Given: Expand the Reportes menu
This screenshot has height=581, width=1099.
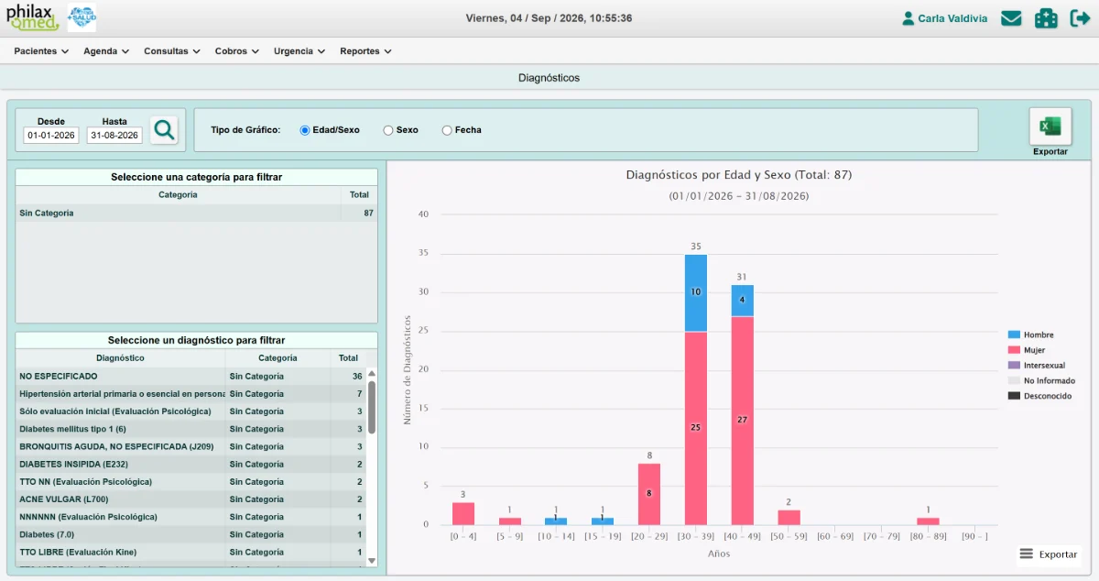Looking at the screenshot, I should [365, 51].
